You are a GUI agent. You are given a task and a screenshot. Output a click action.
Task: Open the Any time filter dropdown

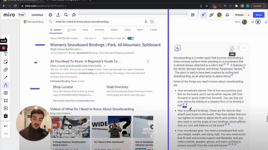pyautogui.click(x=90, y=38)
